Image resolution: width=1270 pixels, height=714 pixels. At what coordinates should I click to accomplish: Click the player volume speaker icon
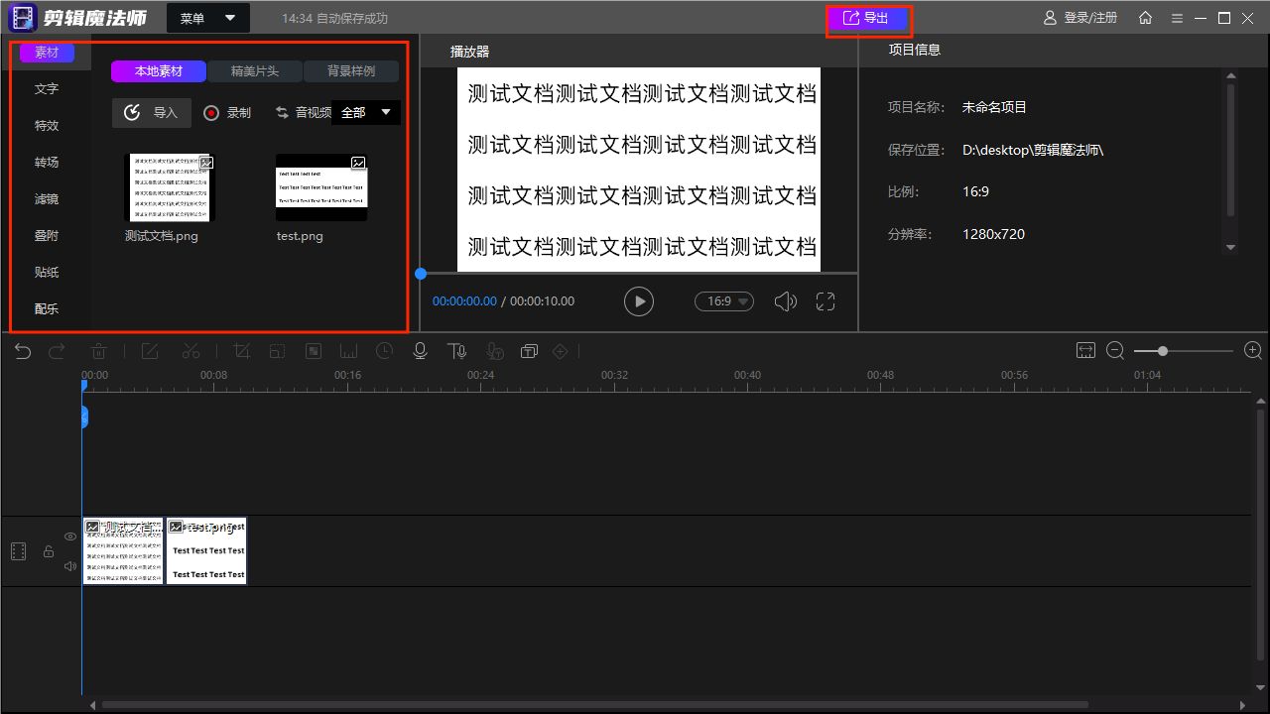(785, 301)
